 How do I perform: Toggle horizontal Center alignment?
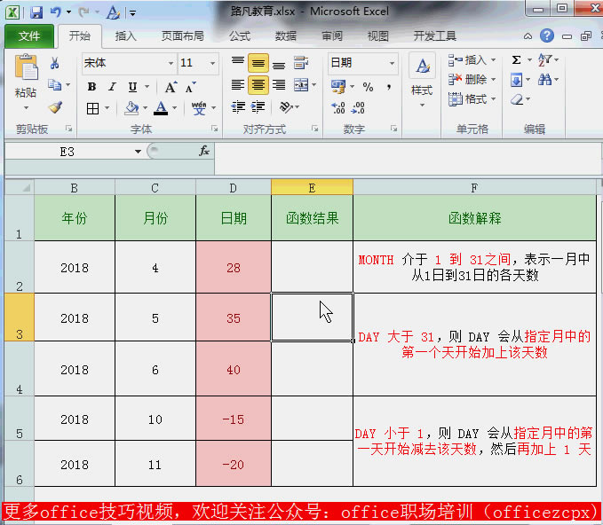coord(258,85)
